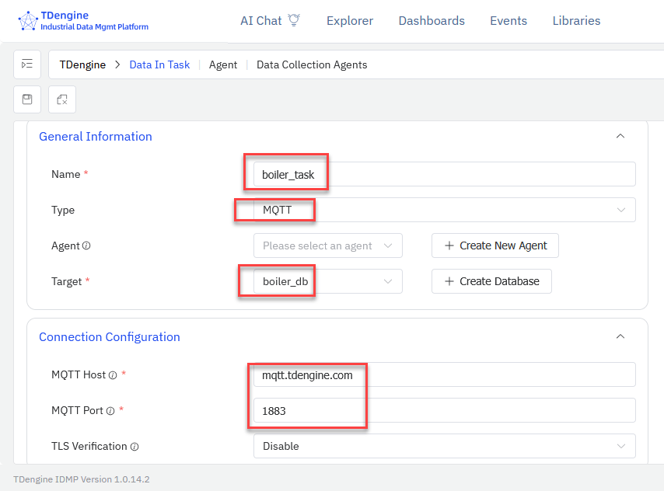Click the info icon beside MQTT Port
Screen dimensions: 664x491
pyautogui.click(x=110, y=411)
